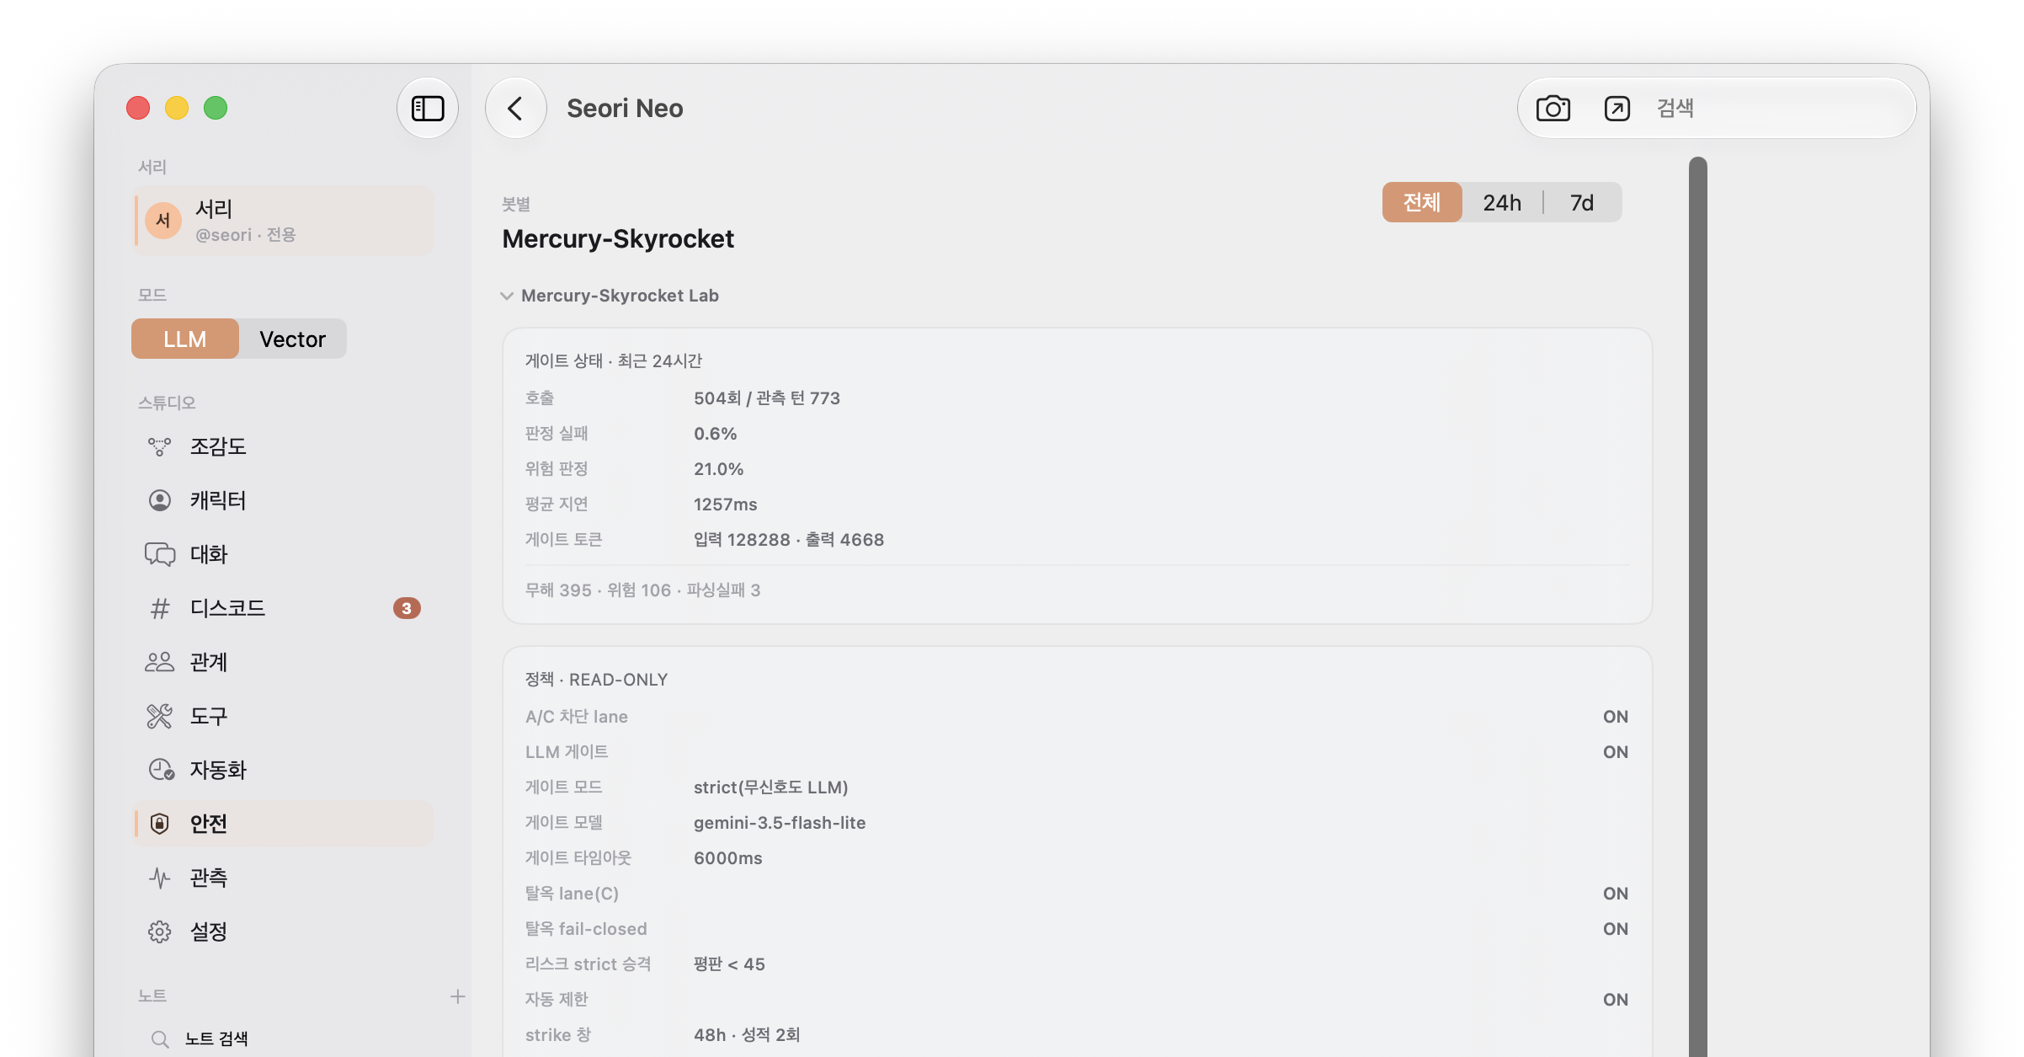Select the 7d time range tab
2024x1057 pixels.
click(x=1582, y=202)
